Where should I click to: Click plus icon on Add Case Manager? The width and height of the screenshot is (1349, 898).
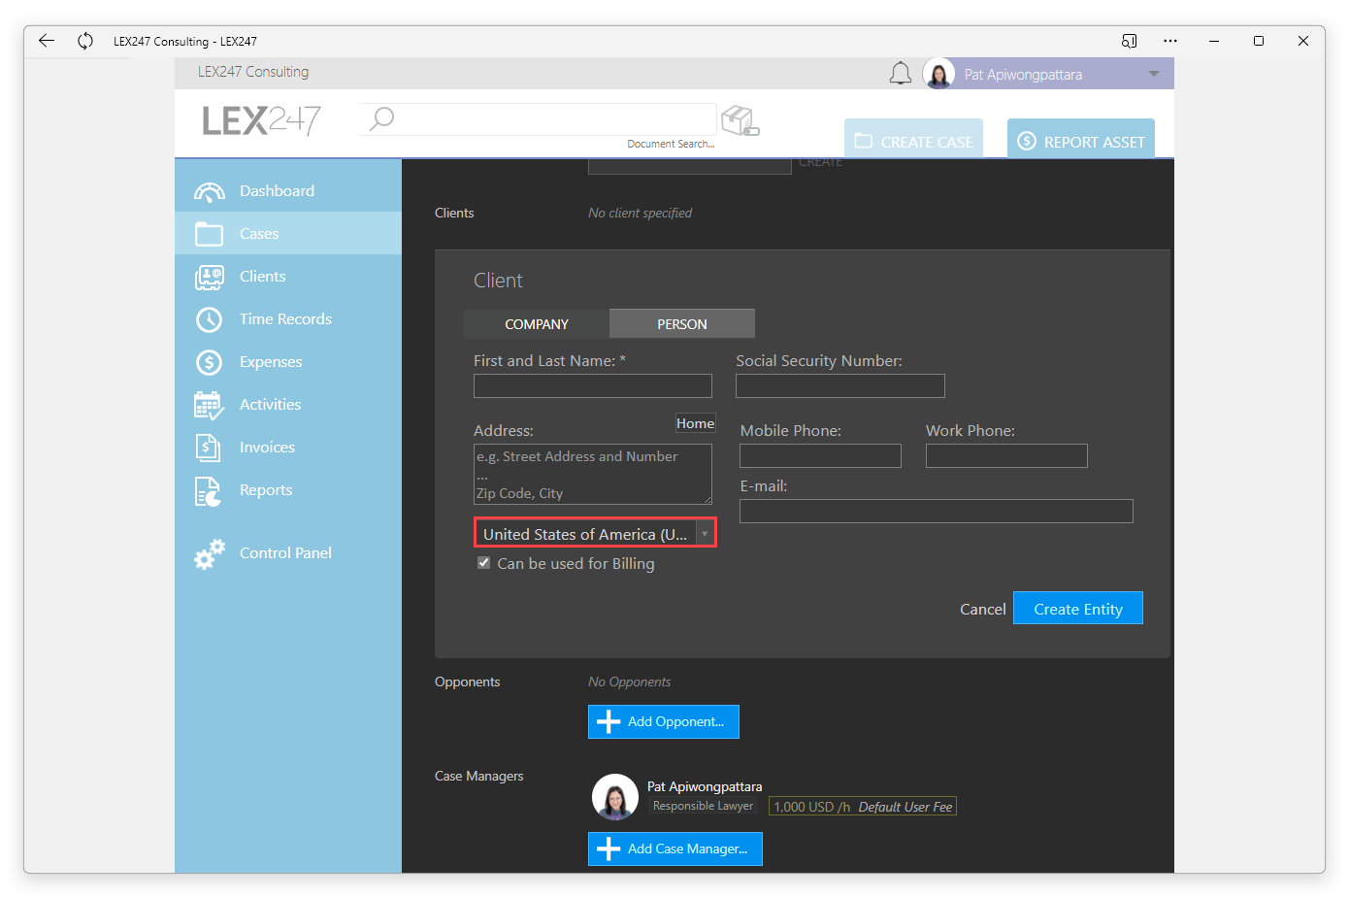pos(609,848)
